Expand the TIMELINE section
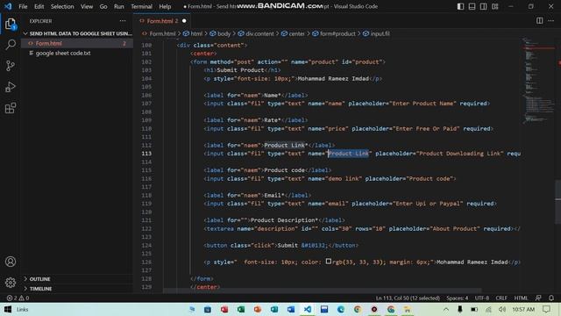561x316 pixels. point(77,289)
